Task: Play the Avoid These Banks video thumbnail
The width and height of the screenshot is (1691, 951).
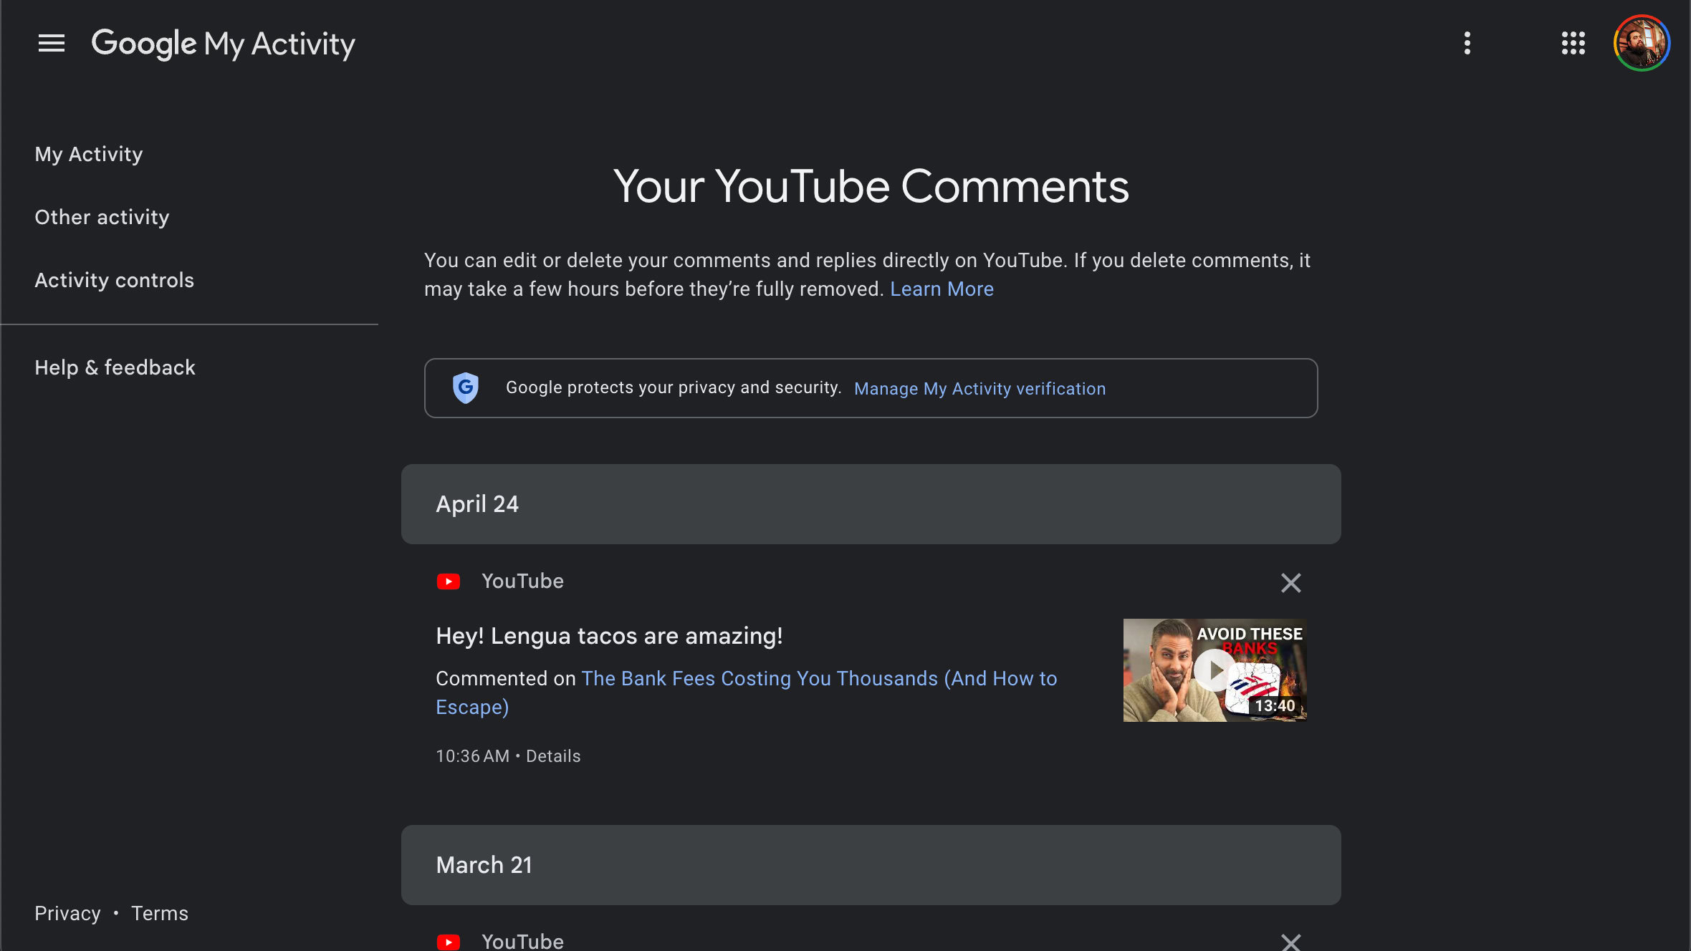Action: (1215, 670)
